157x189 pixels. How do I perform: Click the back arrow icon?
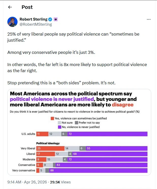tap(10, 7)
